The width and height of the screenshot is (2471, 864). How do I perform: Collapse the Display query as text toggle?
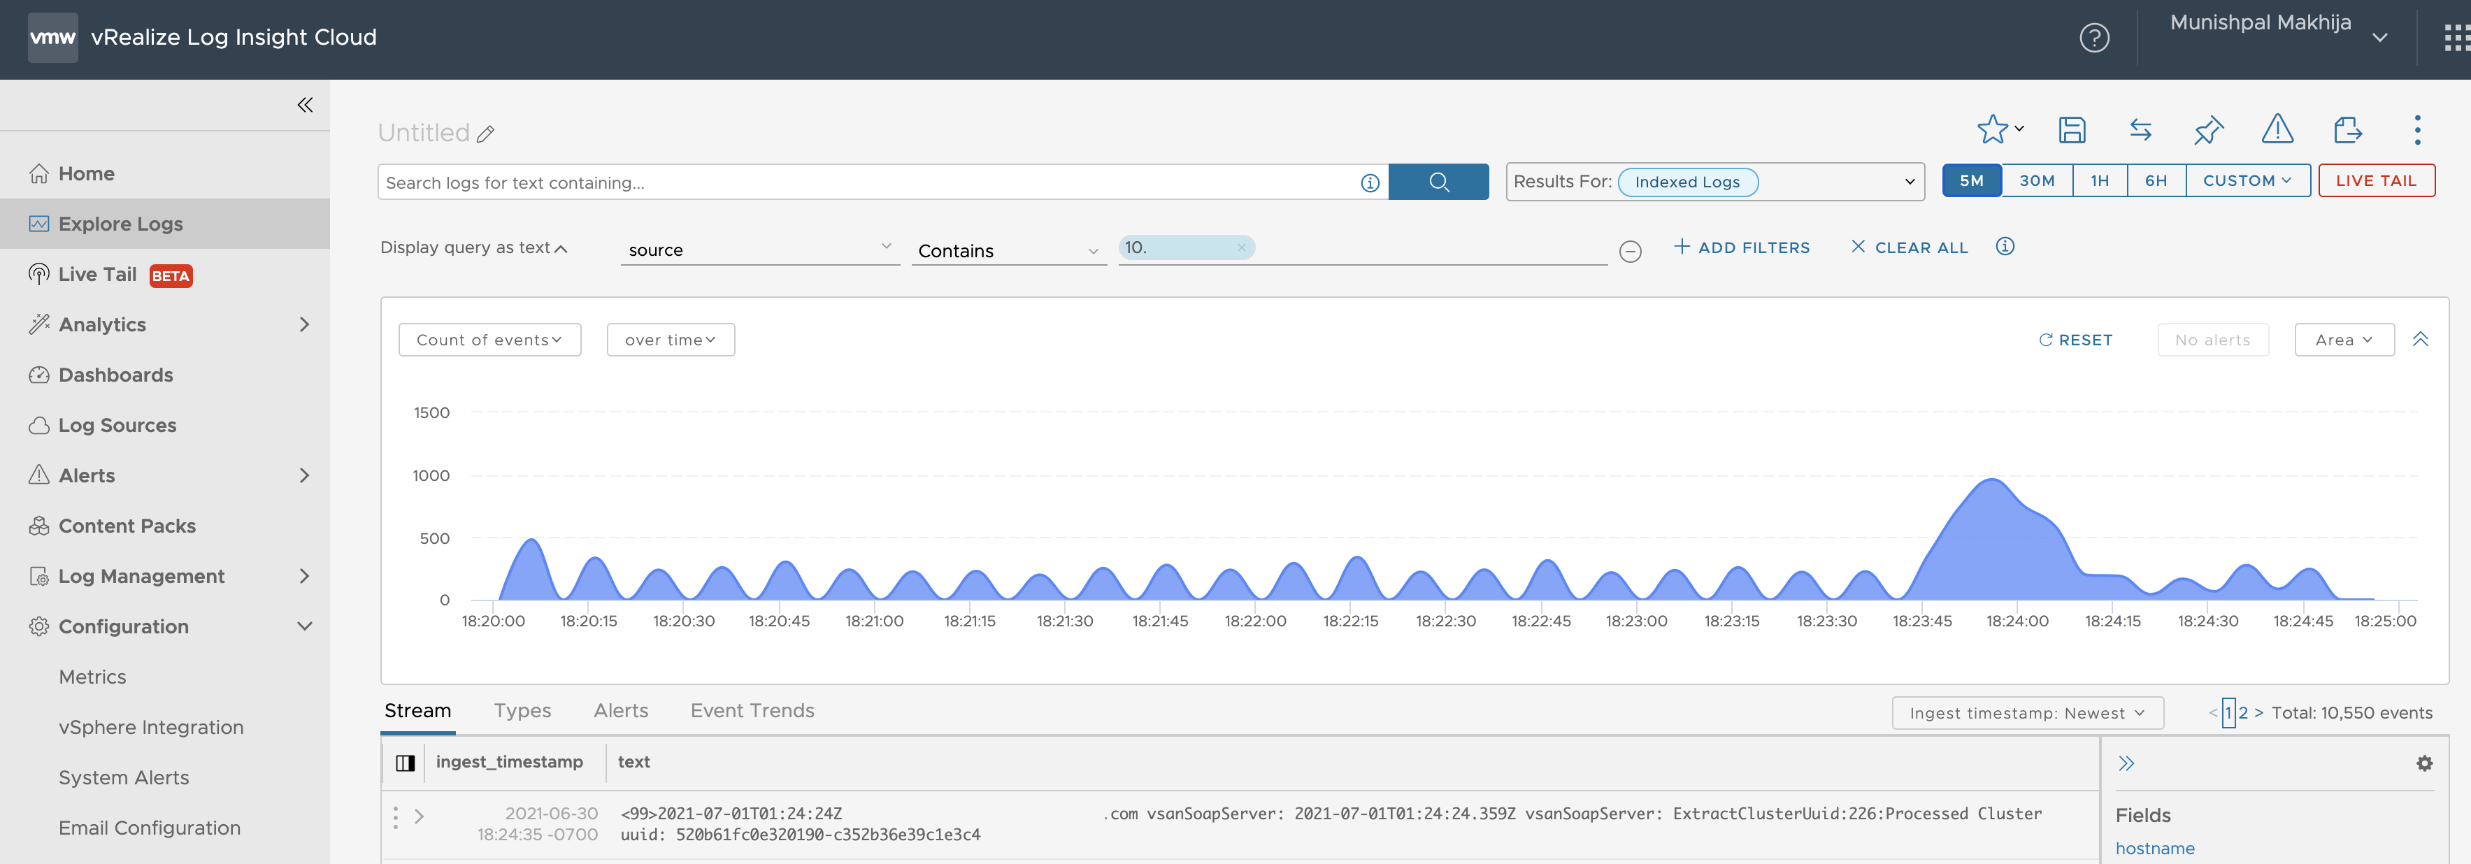click(x=474, y=247)
